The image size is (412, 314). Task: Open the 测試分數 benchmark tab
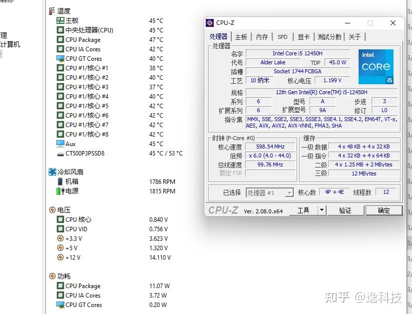(x=329, y=37)
